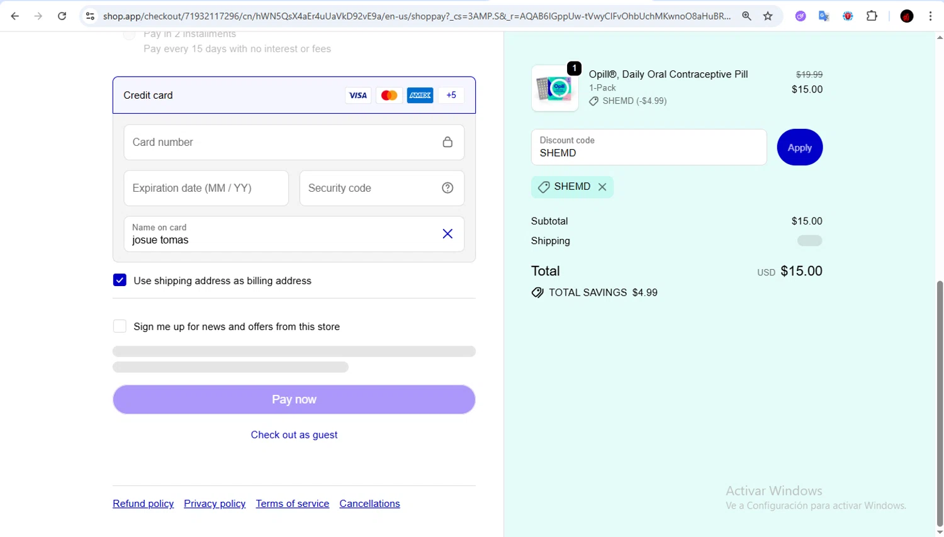
Task: Remove the SHEMD discount tag
Action: (x=602, y=187)
